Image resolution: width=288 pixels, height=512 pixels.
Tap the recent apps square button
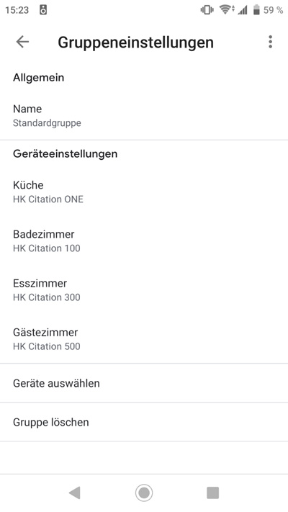213,493
